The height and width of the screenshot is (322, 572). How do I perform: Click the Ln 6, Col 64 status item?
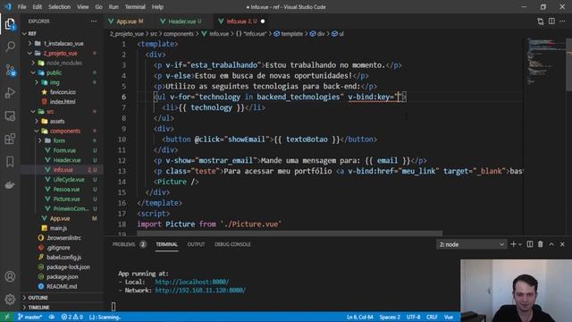359,317
